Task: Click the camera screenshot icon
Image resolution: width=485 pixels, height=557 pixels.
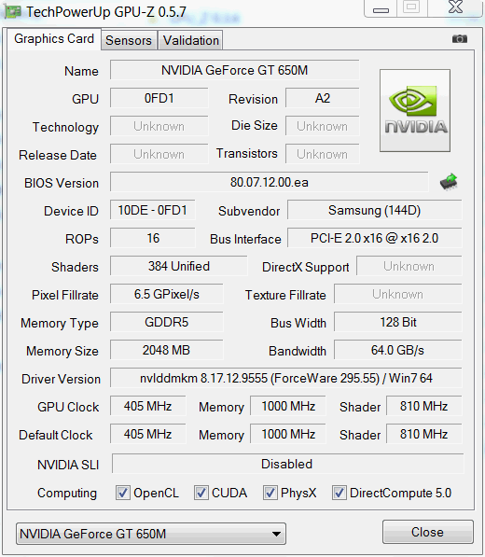Action: pos(460,39)
